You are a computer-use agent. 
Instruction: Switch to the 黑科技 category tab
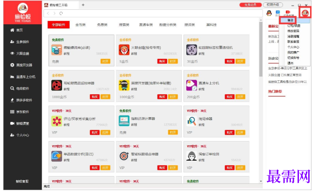(x=212, y=25)
